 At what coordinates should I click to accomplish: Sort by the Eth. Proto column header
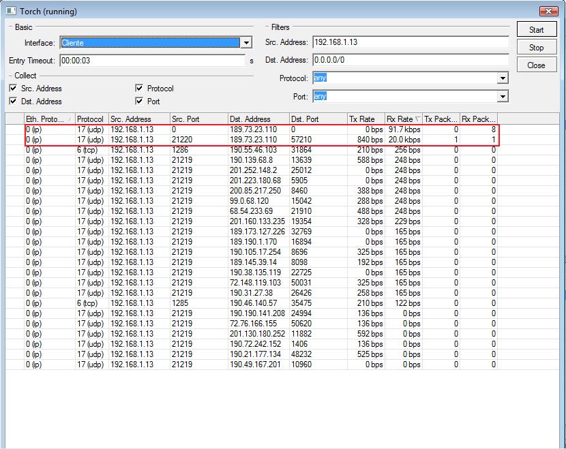(x=50, y=119)
